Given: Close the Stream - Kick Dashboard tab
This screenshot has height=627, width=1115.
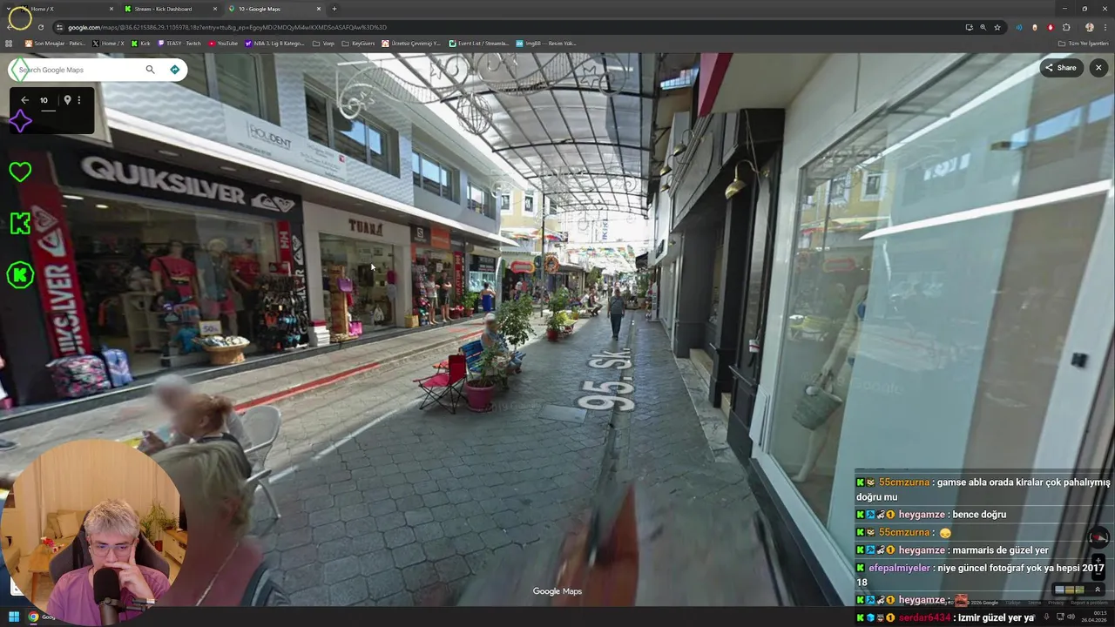Looking at the screenshot, I should [x=215, y=9].
